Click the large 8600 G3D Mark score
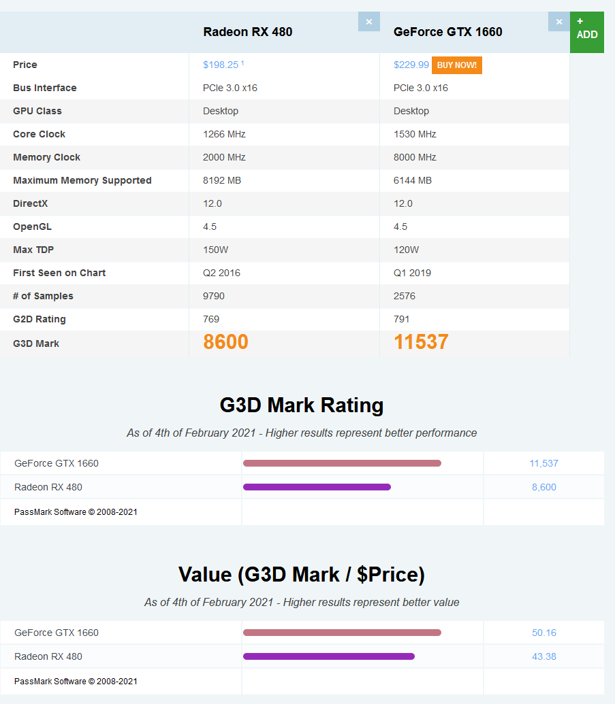The height and width of the screenshot is (704, 615). click(x=225, y=342)
